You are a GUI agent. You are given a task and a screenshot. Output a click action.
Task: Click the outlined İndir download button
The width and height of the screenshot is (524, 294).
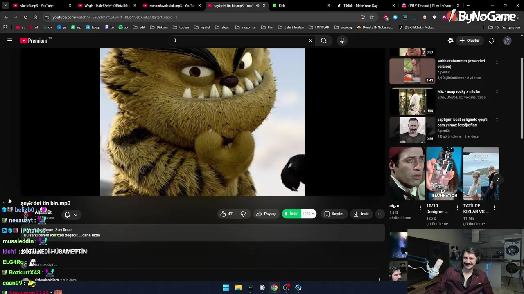(x=361, y=214)
